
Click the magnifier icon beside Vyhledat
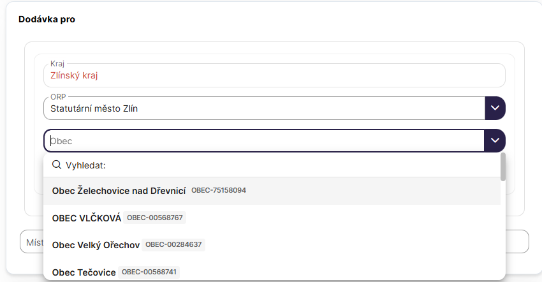click(57, 165)
